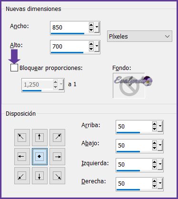Select bottom-left anchor placement arrow
This screenshot has height=199, width=178.
point(22,176)
